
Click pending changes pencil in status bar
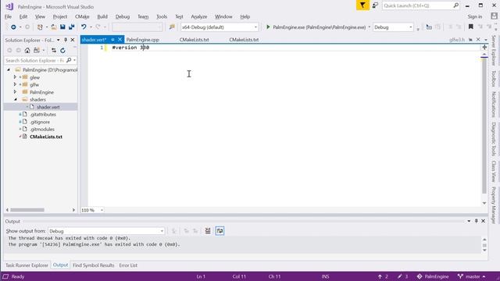tap(402, 276)
